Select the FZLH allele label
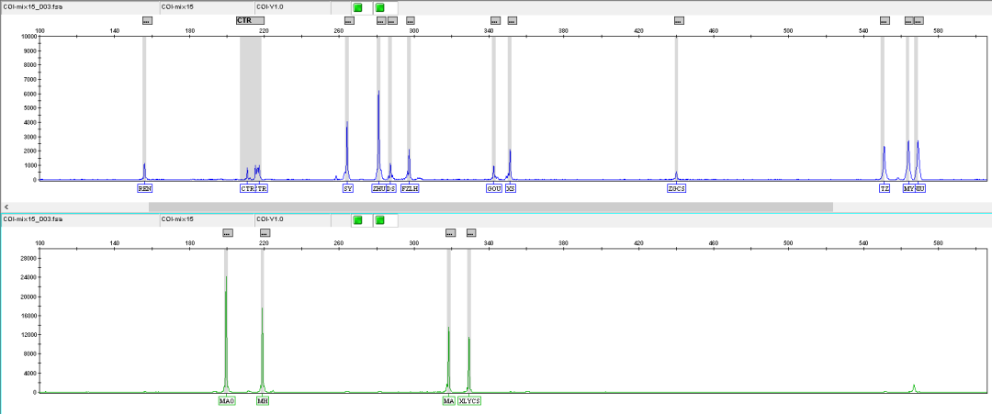992x414 pixels. 410,188
